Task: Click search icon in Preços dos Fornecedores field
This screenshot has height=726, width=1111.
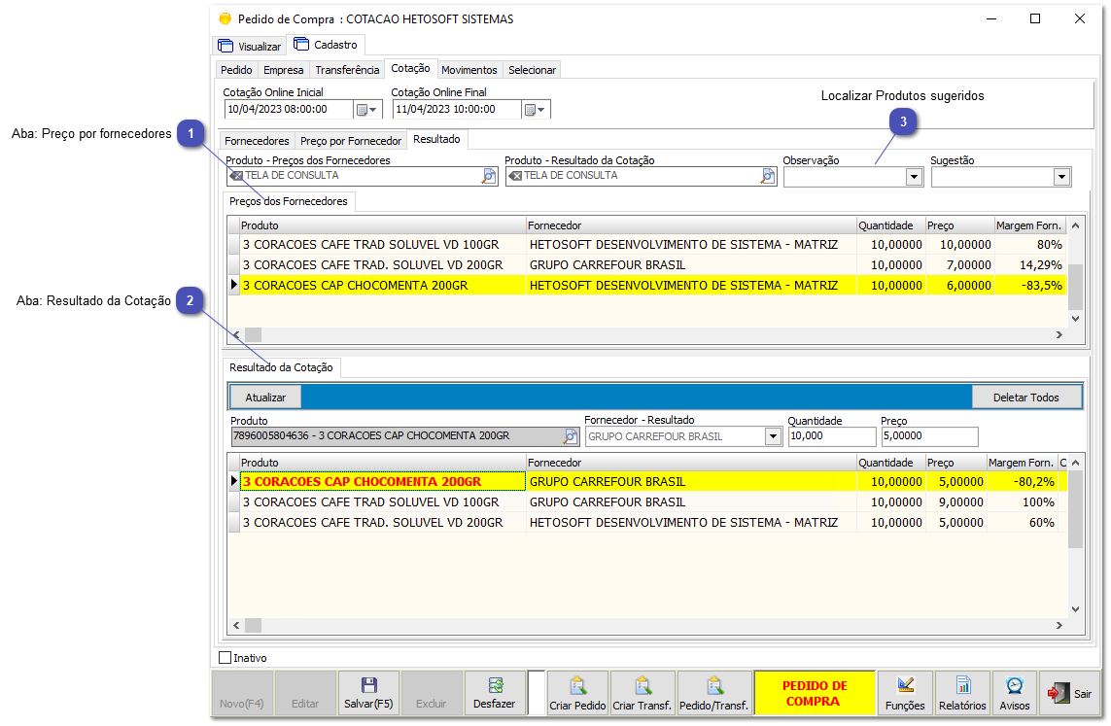Action: point(489,176)
